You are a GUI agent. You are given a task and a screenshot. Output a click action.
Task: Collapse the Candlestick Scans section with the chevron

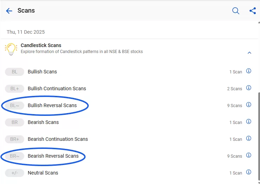(249, 53)
